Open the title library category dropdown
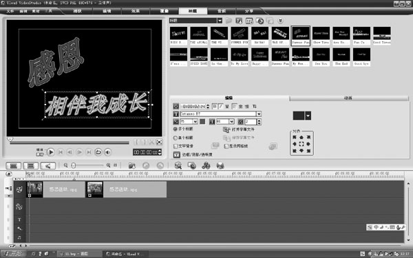The height and width of the screenshot is (258, 413). point(220,21)
